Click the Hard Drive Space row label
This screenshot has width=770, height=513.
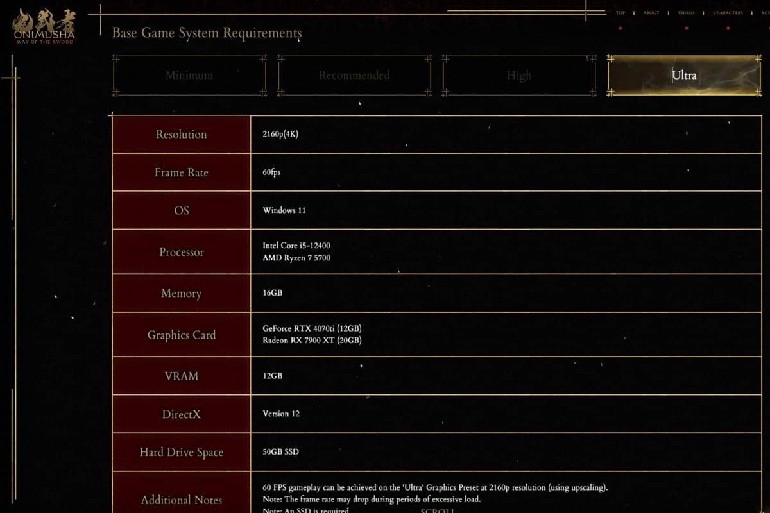[x=182, y=452]
